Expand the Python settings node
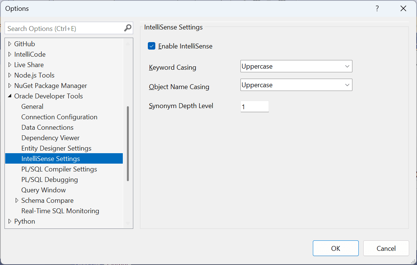 (x=9, y=221)
